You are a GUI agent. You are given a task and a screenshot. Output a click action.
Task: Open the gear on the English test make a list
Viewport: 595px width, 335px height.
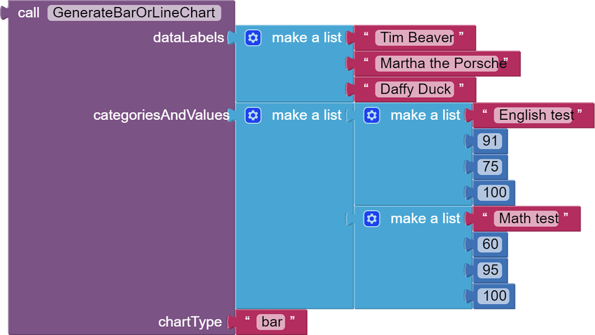[372, 115]
